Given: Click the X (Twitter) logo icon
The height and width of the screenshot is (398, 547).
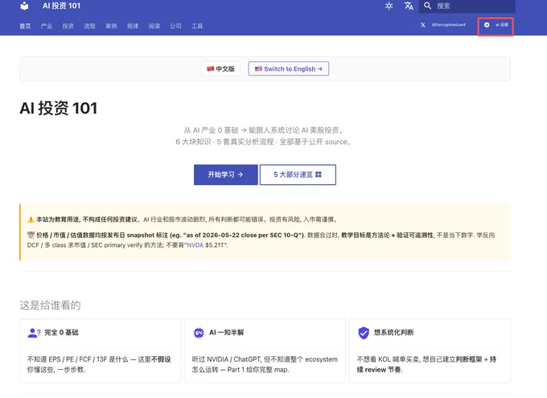Looking at the screenshot, I should coord(423,25).
